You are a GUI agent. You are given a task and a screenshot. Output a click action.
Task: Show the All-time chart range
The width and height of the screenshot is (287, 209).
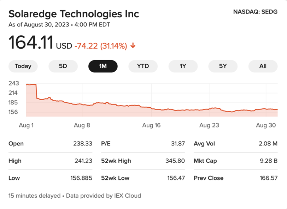tap(263, 66)
